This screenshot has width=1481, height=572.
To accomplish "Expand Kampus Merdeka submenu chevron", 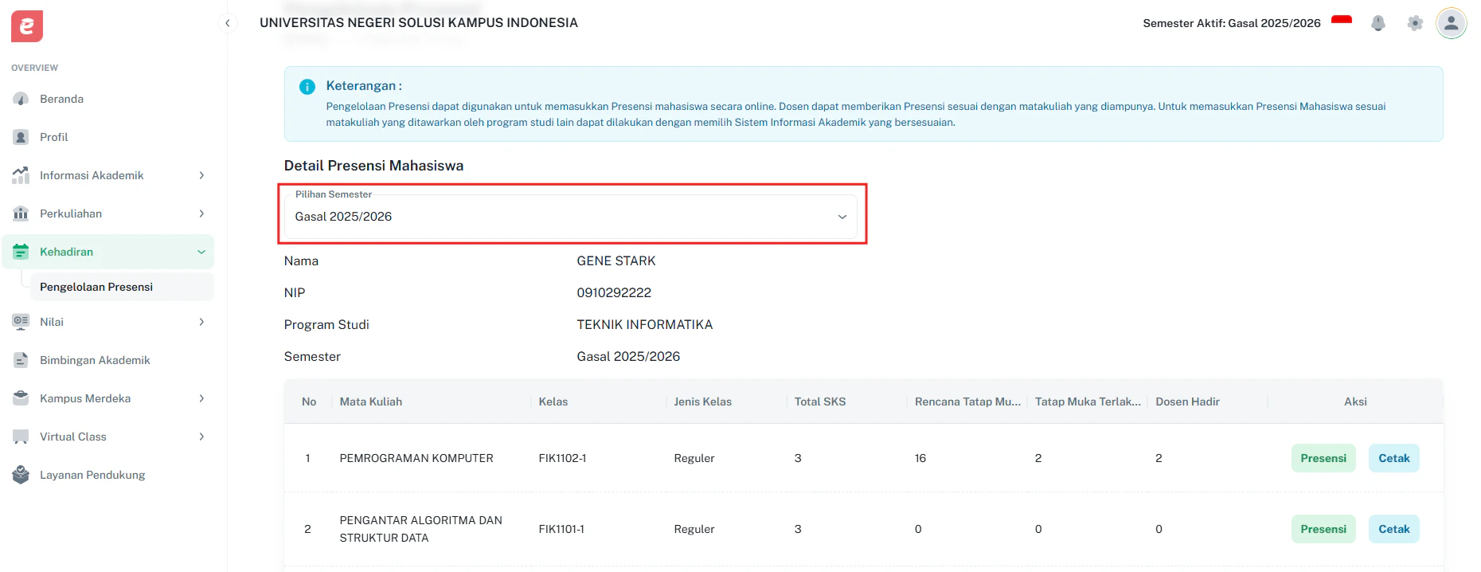I will pyautogui.click(x=201, y=398).
